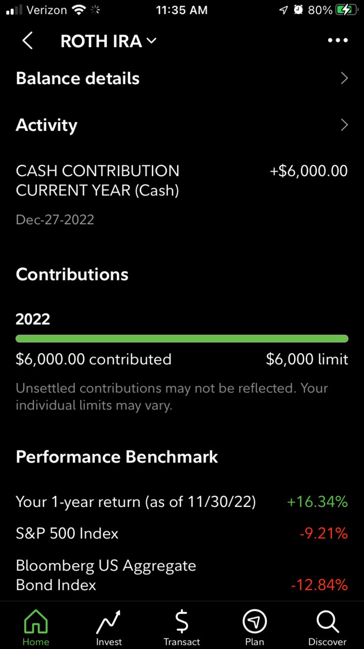The image size is (364, 649).
Task: Tap Your 1-year return +16.34% value
Action: [x=317, y=502]
